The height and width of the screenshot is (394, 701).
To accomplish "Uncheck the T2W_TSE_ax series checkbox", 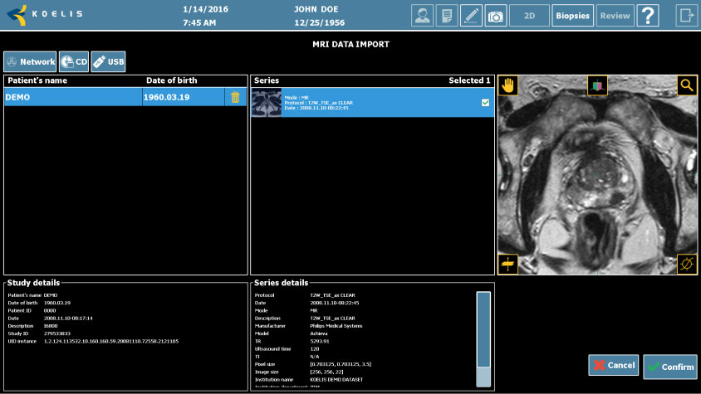I will click(x=486, y=103).
